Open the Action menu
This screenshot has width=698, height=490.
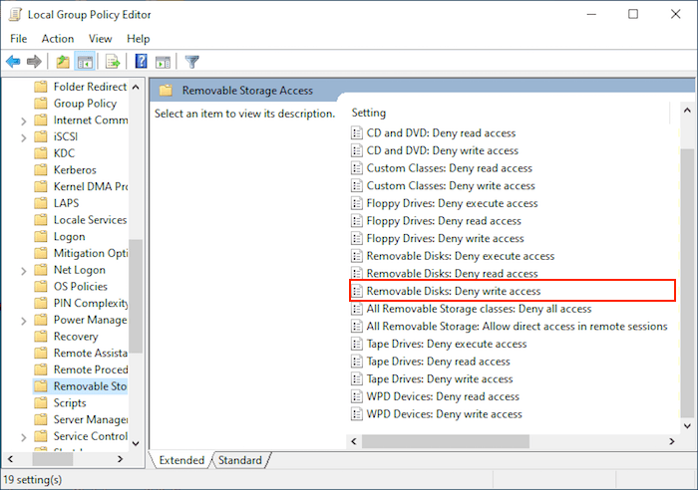pos(58,39)
